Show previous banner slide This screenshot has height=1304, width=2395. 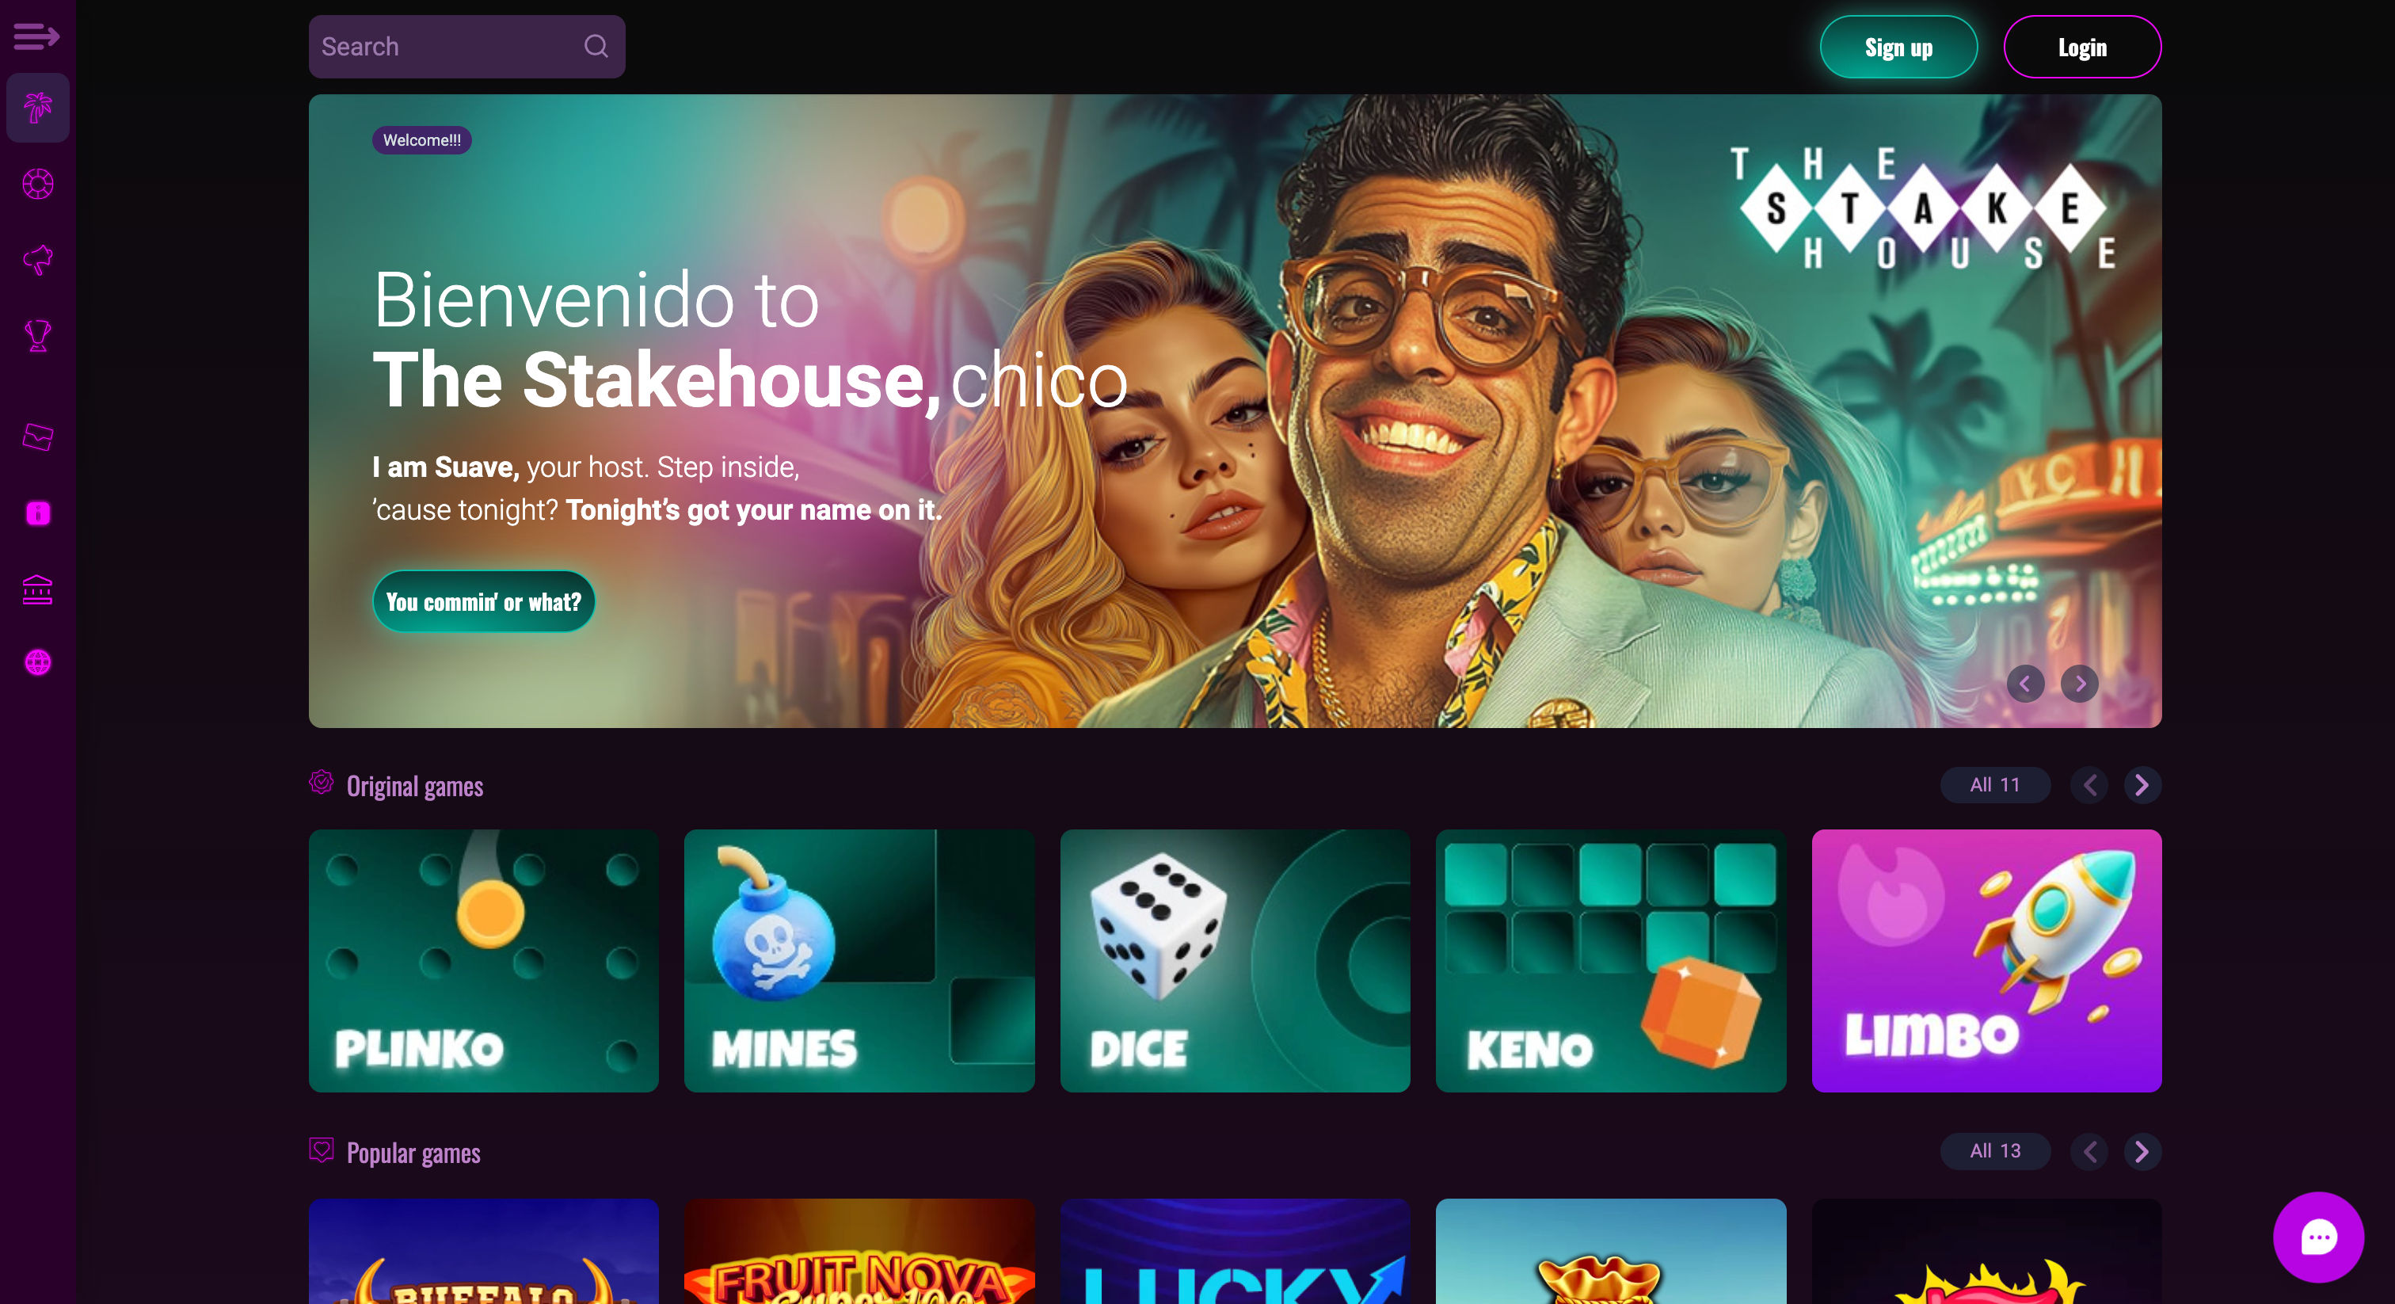tap(2025, 684)
